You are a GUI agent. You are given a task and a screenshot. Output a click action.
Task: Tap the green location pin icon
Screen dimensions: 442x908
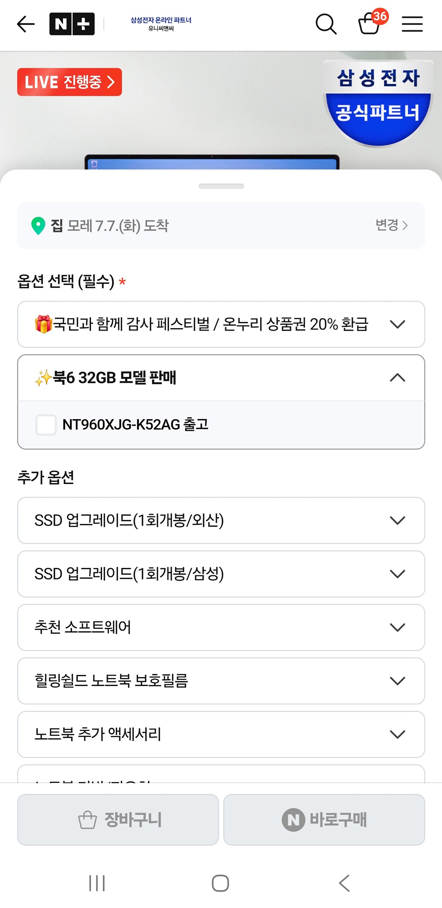[38, 226]
